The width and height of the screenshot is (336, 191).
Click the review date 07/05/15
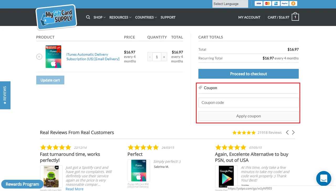click(255, 148)
